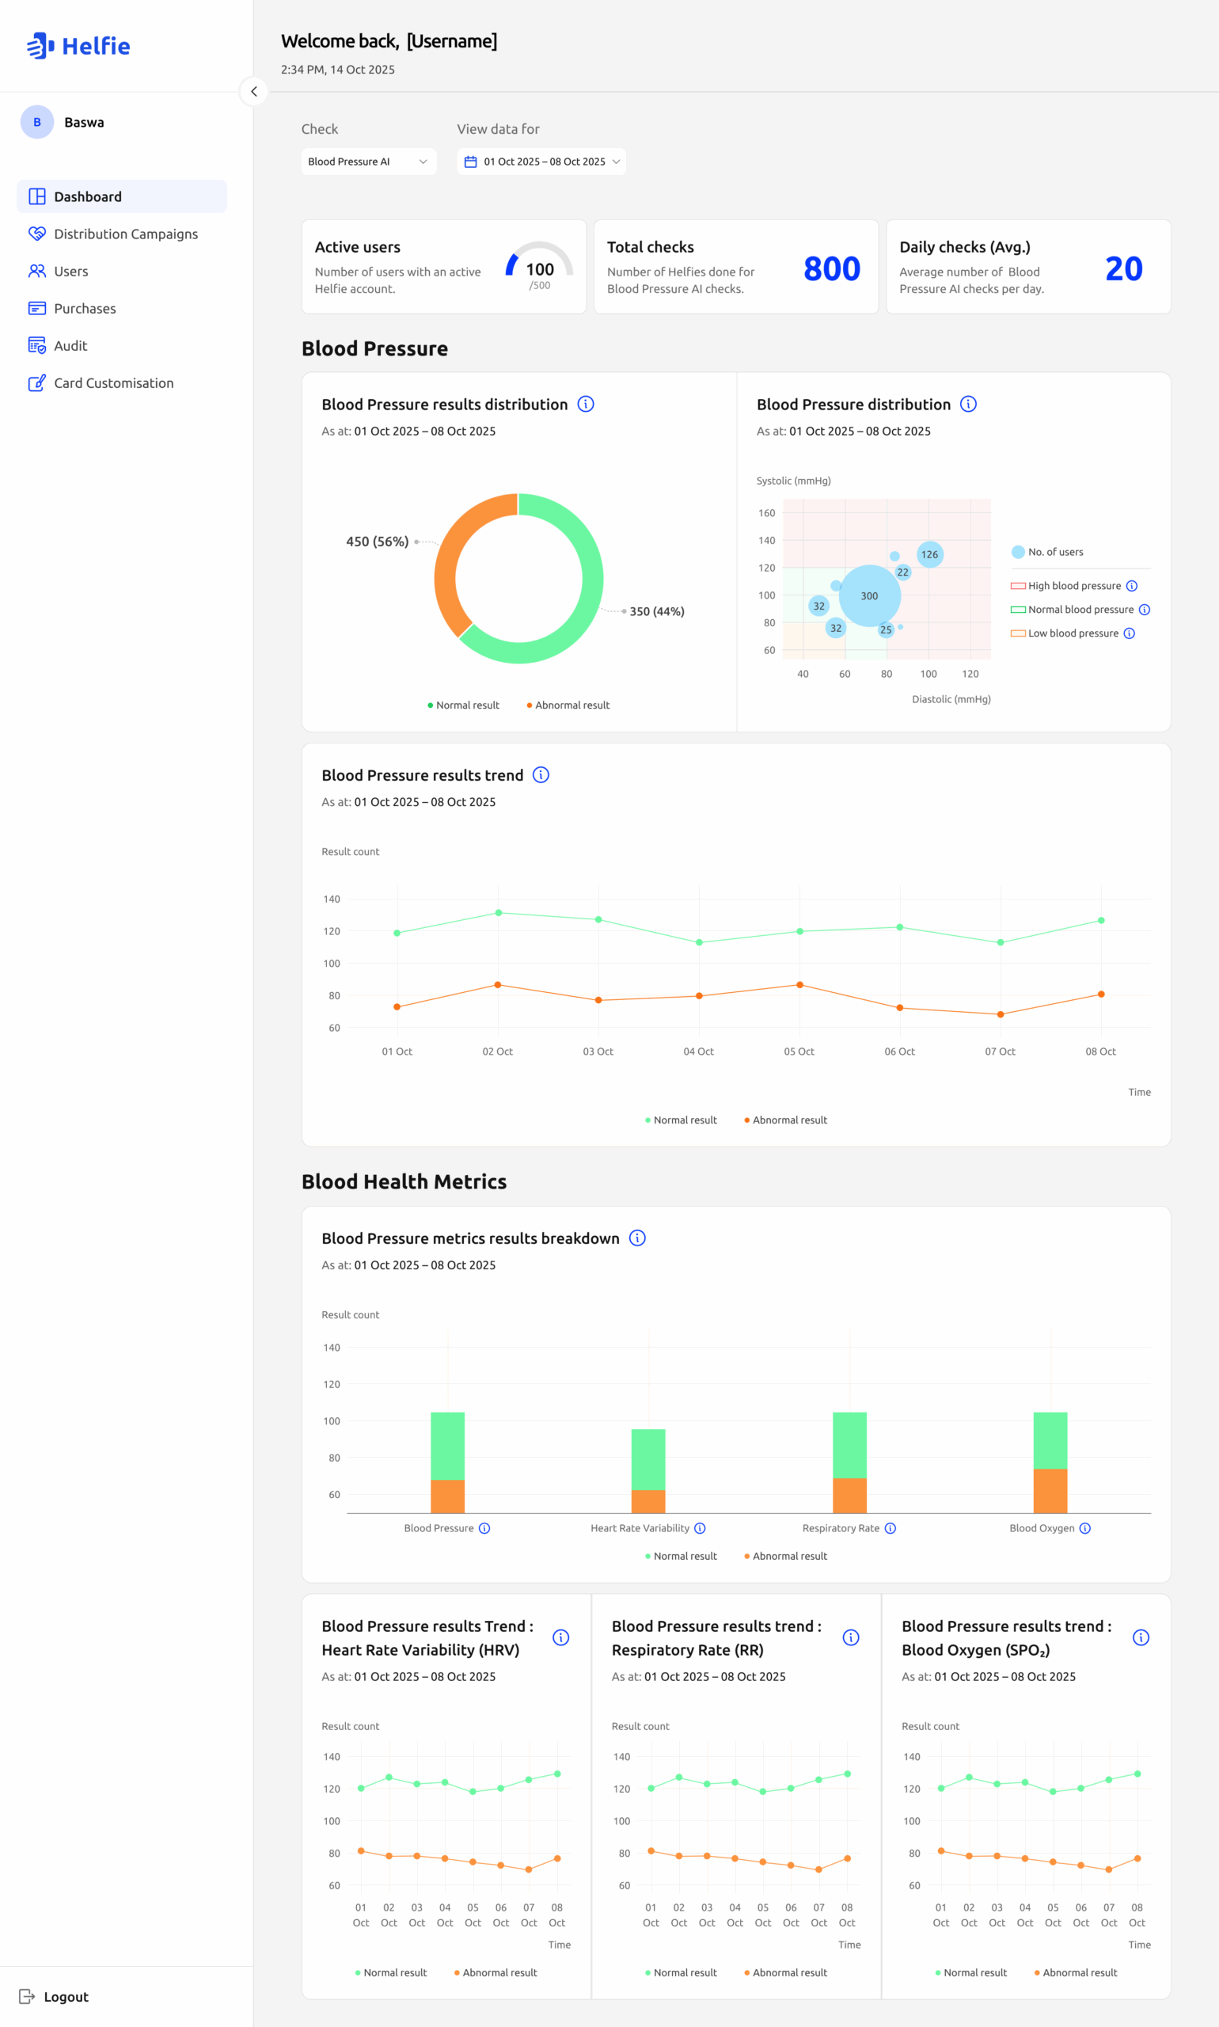1219x2027 pixels.
Task: Open info for Blood Pressure metrics results breakdown
Action: point(637,1238)
